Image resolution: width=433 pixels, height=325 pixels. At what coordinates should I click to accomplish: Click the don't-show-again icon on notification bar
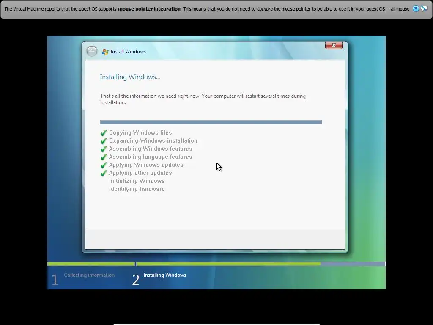424,8
